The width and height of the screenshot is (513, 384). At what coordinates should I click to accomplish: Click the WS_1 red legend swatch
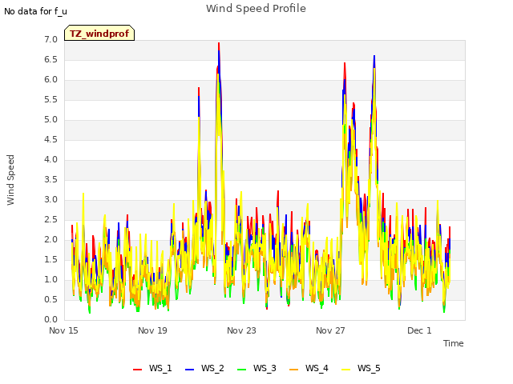coord(137,369)
